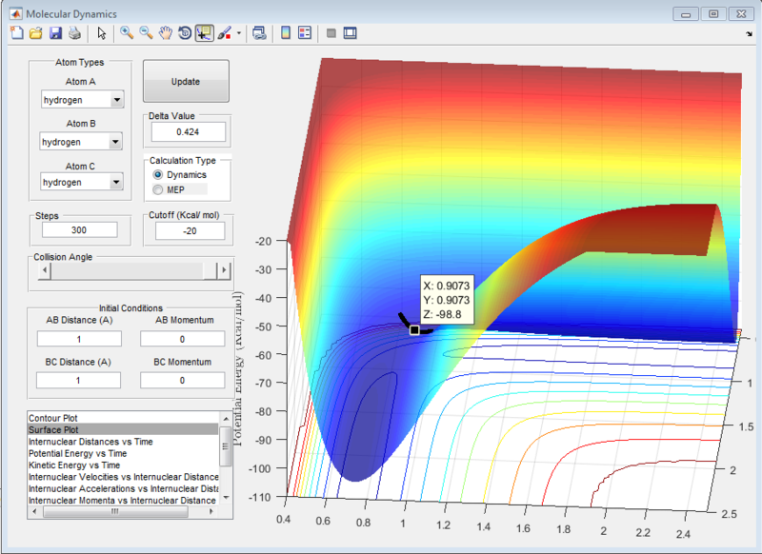This screenshot has width=762, height=554.
Task: Click the Delta Value input field
Action: point(188,132)
